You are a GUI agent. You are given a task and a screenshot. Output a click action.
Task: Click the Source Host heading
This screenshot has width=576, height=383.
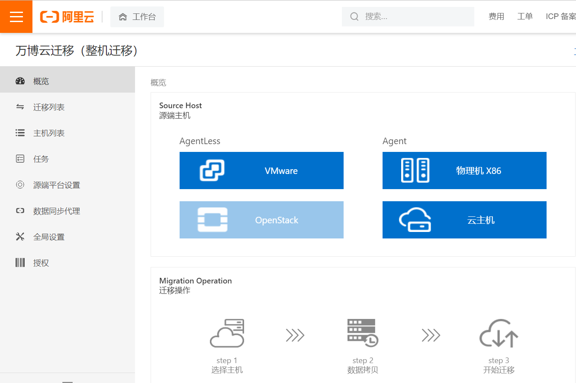point(180,106)
